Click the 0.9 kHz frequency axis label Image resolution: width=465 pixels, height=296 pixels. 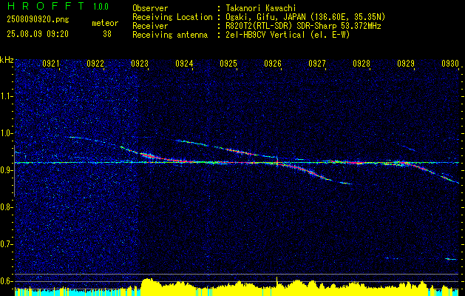point(7,170)
